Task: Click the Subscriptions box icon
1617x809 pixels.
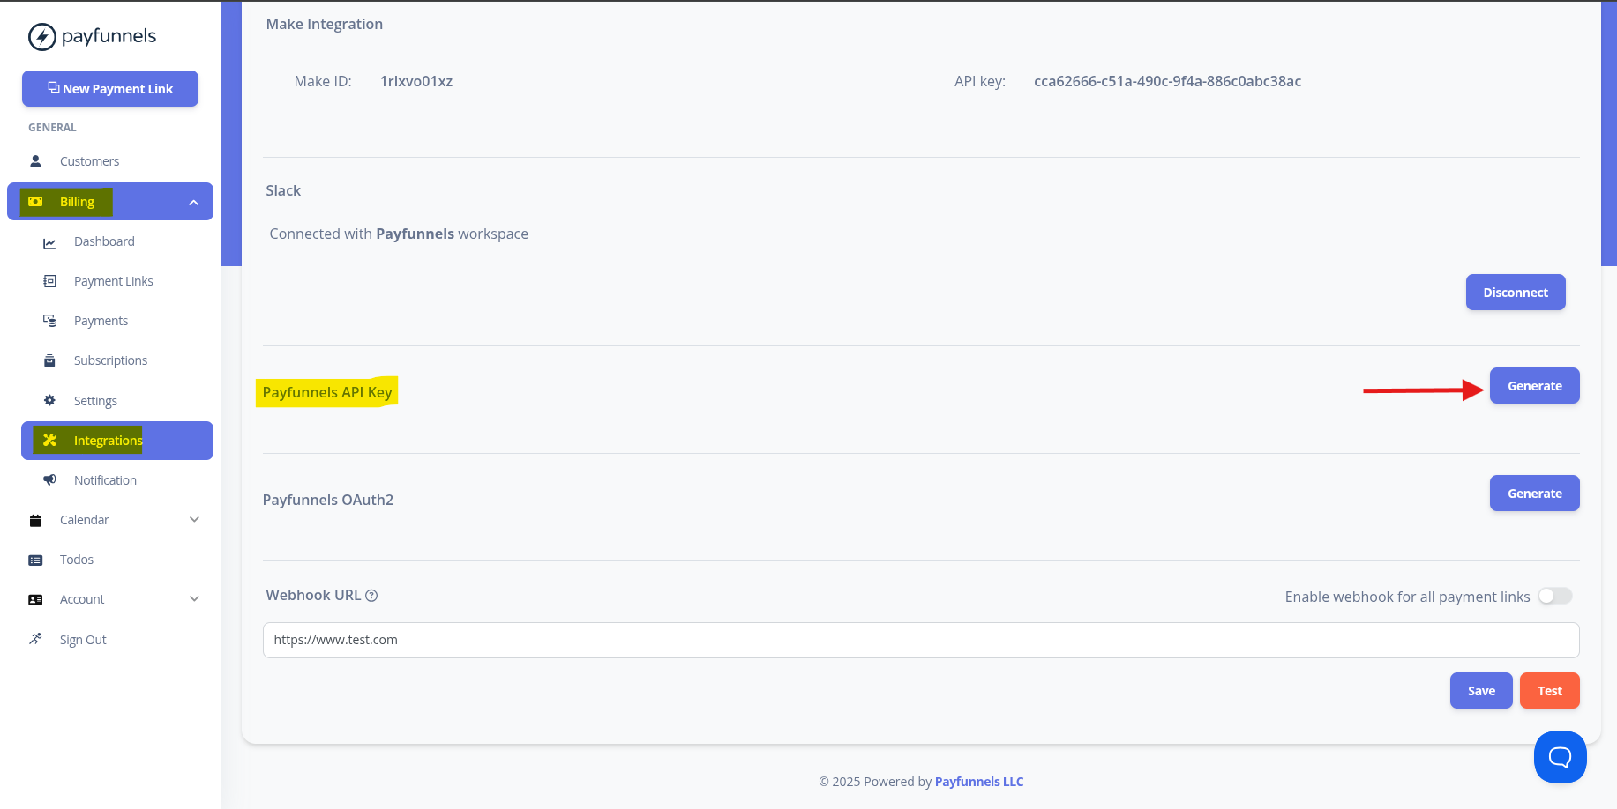Action: [x=49, y=360]
